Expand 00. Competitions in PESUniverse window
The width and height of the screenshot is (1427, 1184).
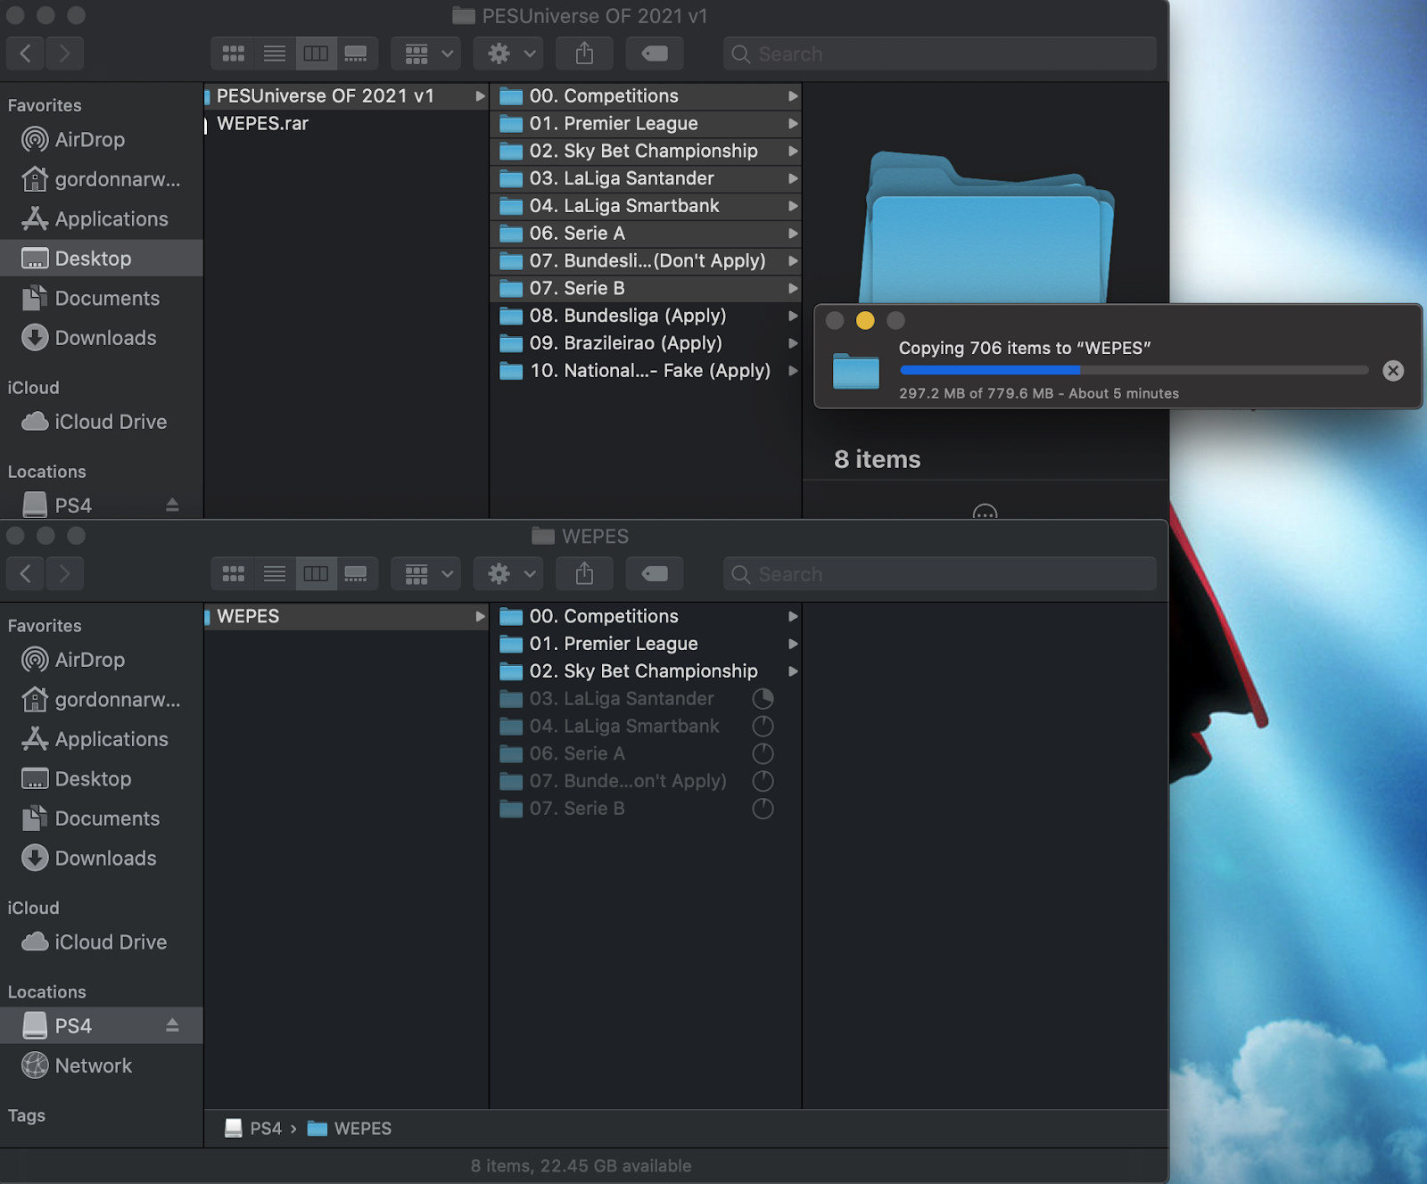793,96
